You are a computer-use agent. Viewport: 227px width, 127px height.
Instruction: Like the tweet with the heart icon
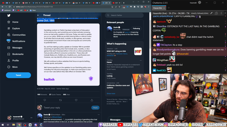76,100
